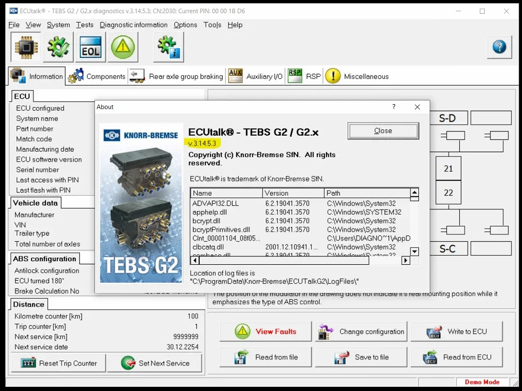Open the Tools menu
Viewport: 522px width, 391px height.
[x=212, y=25]
